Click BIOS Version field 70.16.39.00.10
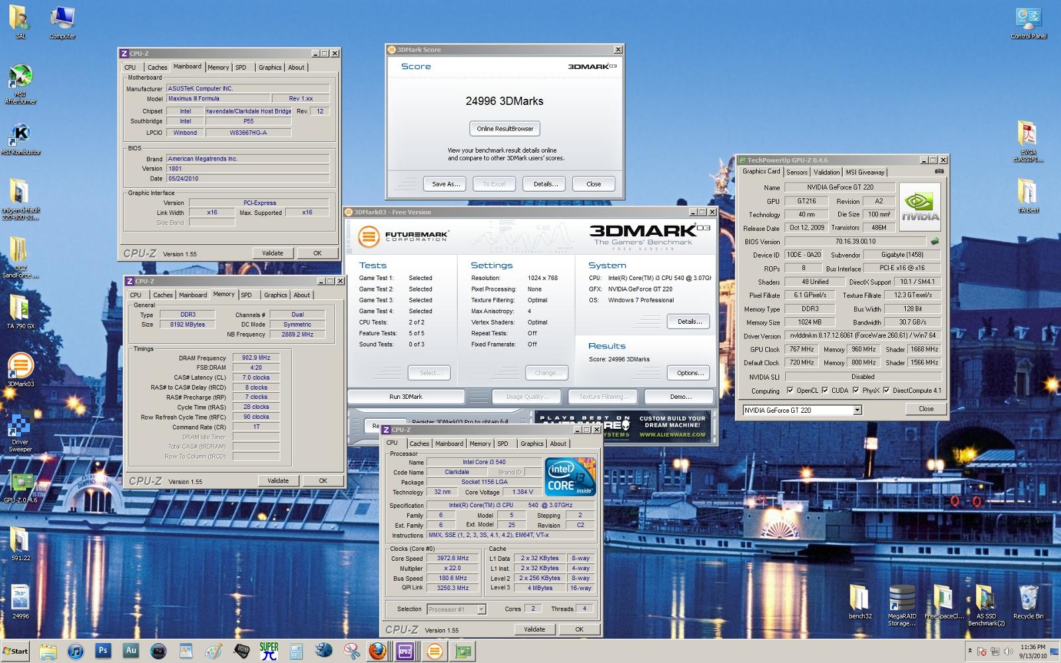Image resolution: width=1061 pixels, height=663 pixels. pos(855,242)
